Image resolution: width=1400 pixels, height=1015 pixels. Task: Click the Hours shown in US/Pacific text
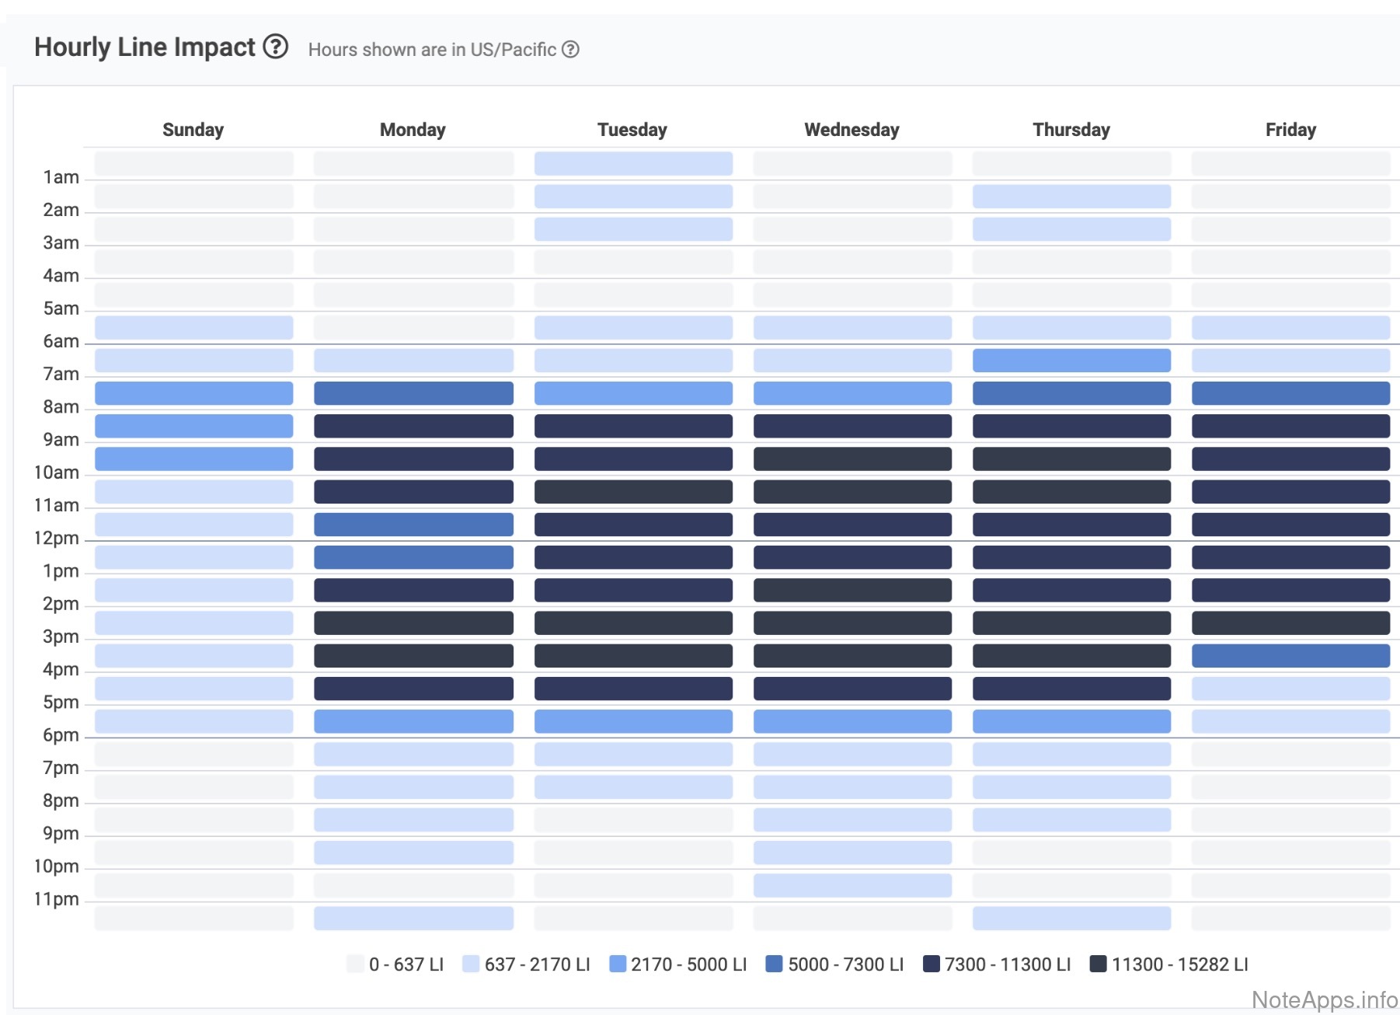pyautogui.click(x=432, y=50)
